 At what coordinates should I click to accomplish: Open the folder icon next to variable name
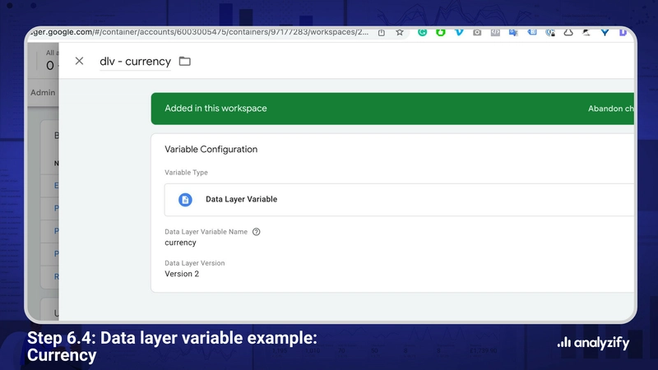[184, 61]
